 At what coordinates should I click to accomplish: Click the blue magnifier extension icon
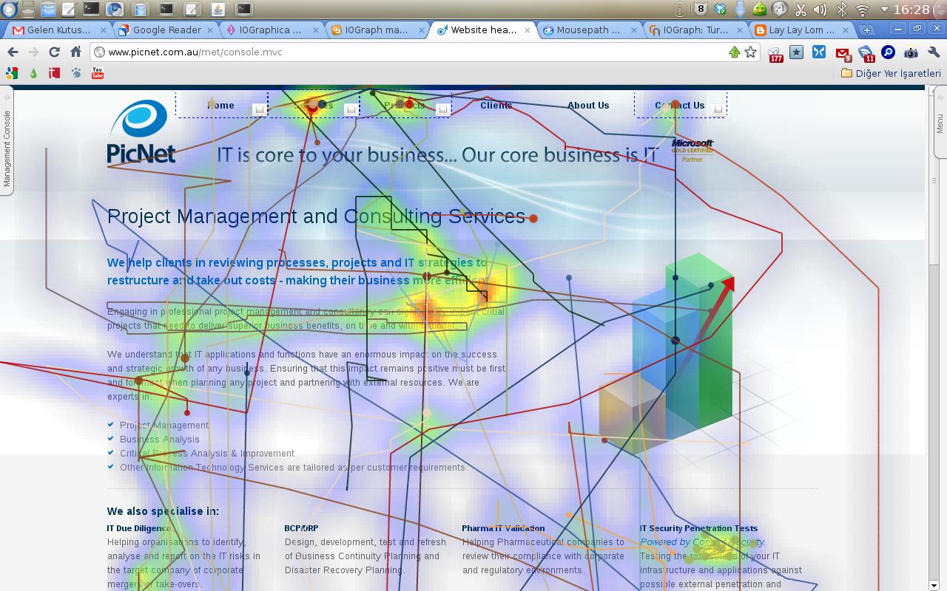pos(888,52)
